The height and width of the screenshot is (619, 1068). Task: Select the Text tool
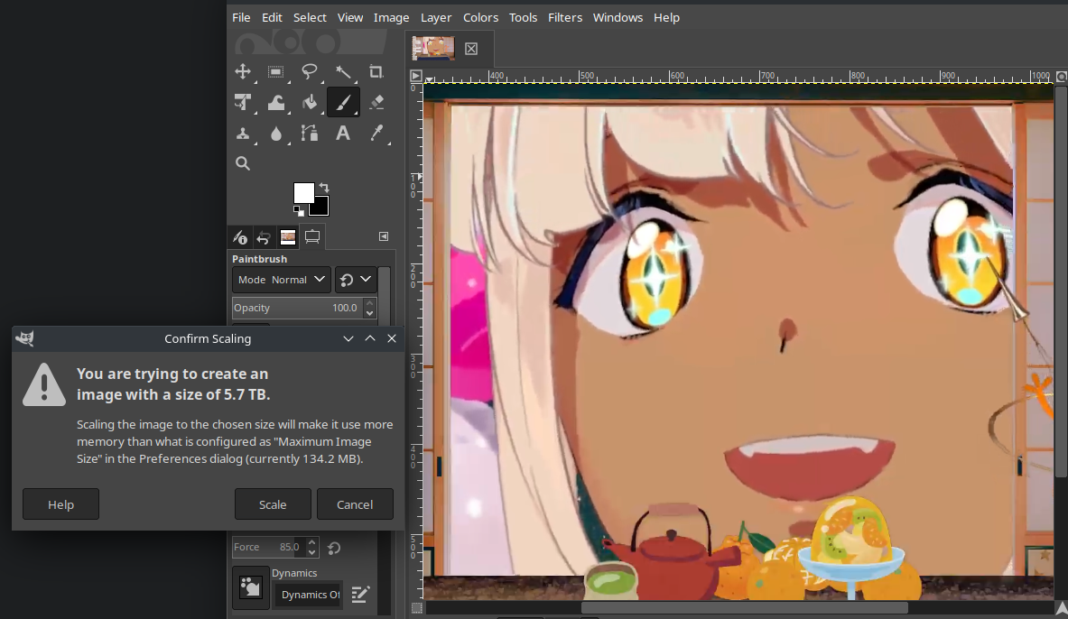(x=343, y=134)
